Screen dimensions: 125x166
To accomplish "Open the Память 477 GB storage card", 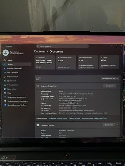I will pyautogui.click(x=109, y=62).
